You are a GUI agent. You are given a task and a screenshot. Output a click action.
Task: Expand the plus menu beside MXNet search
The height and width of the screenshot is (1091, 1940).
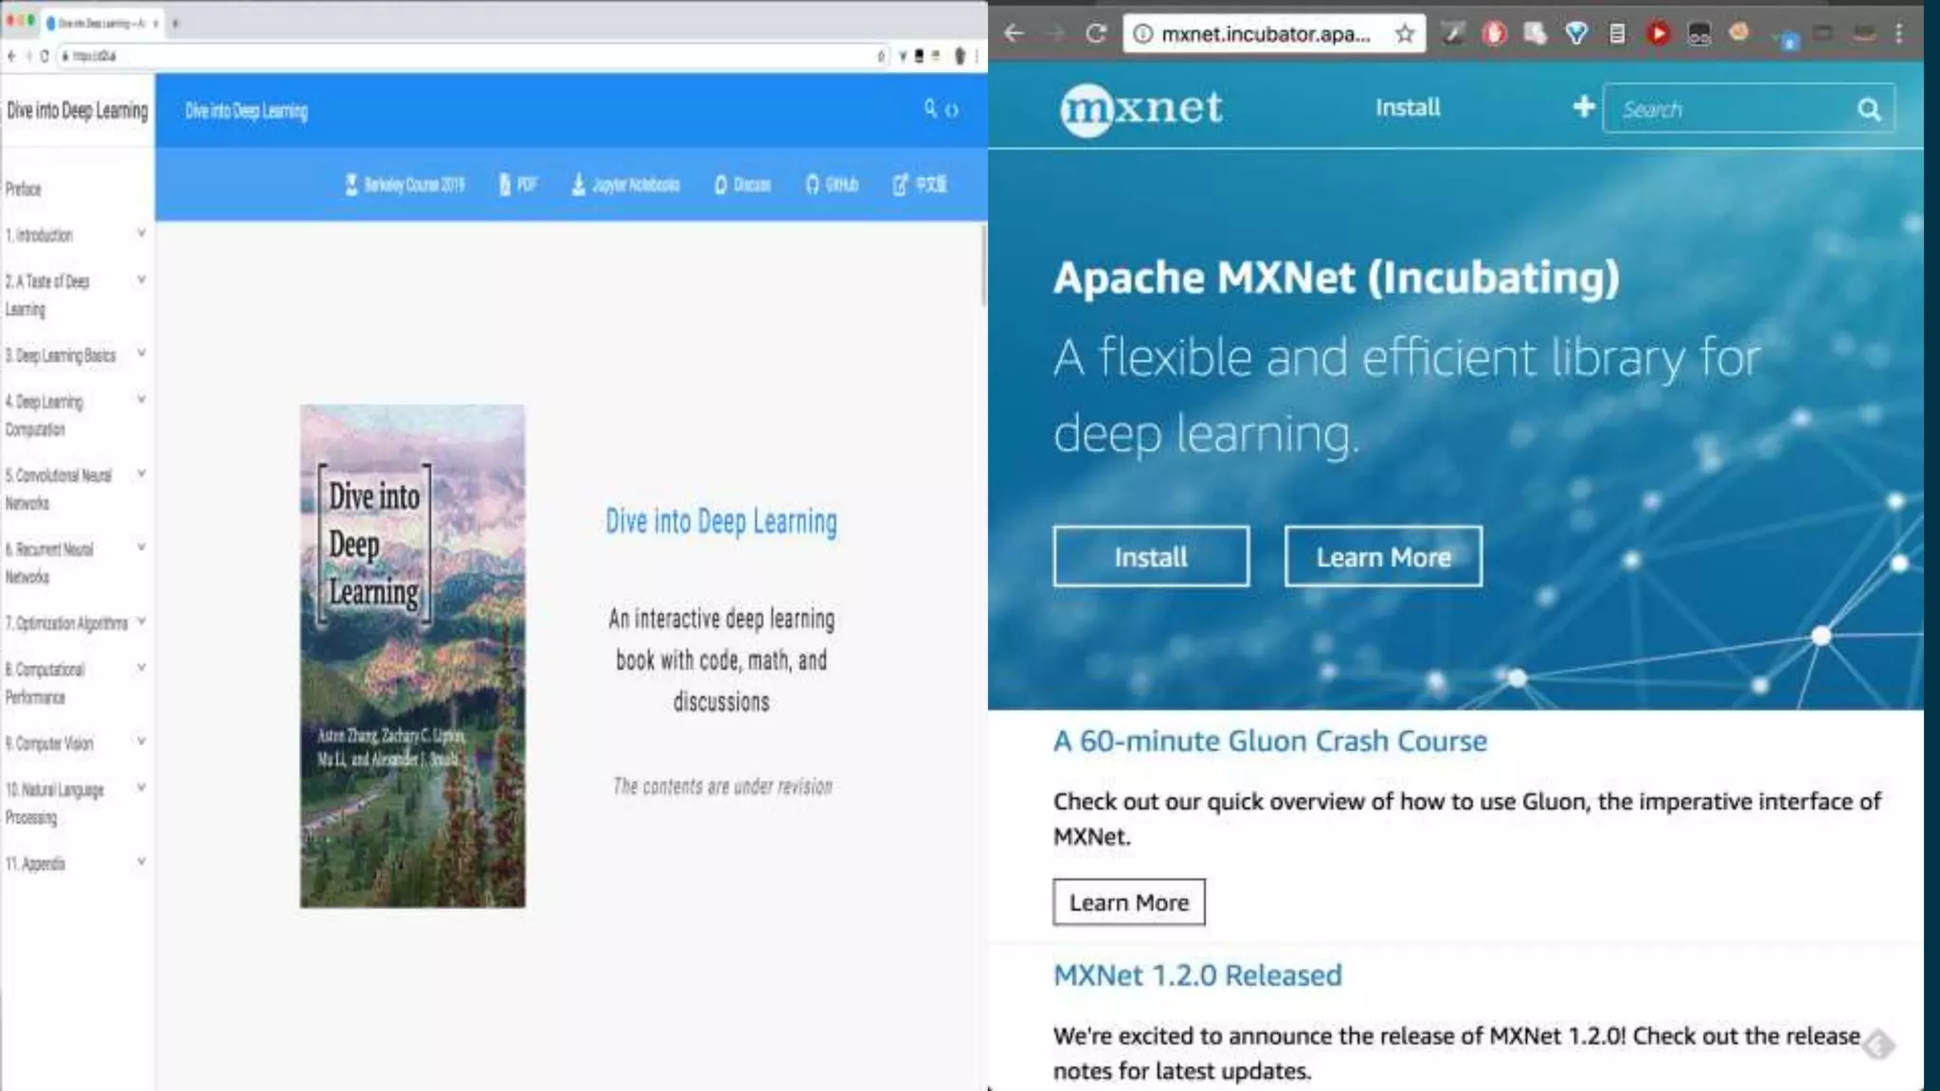(x=1583, y=107)
